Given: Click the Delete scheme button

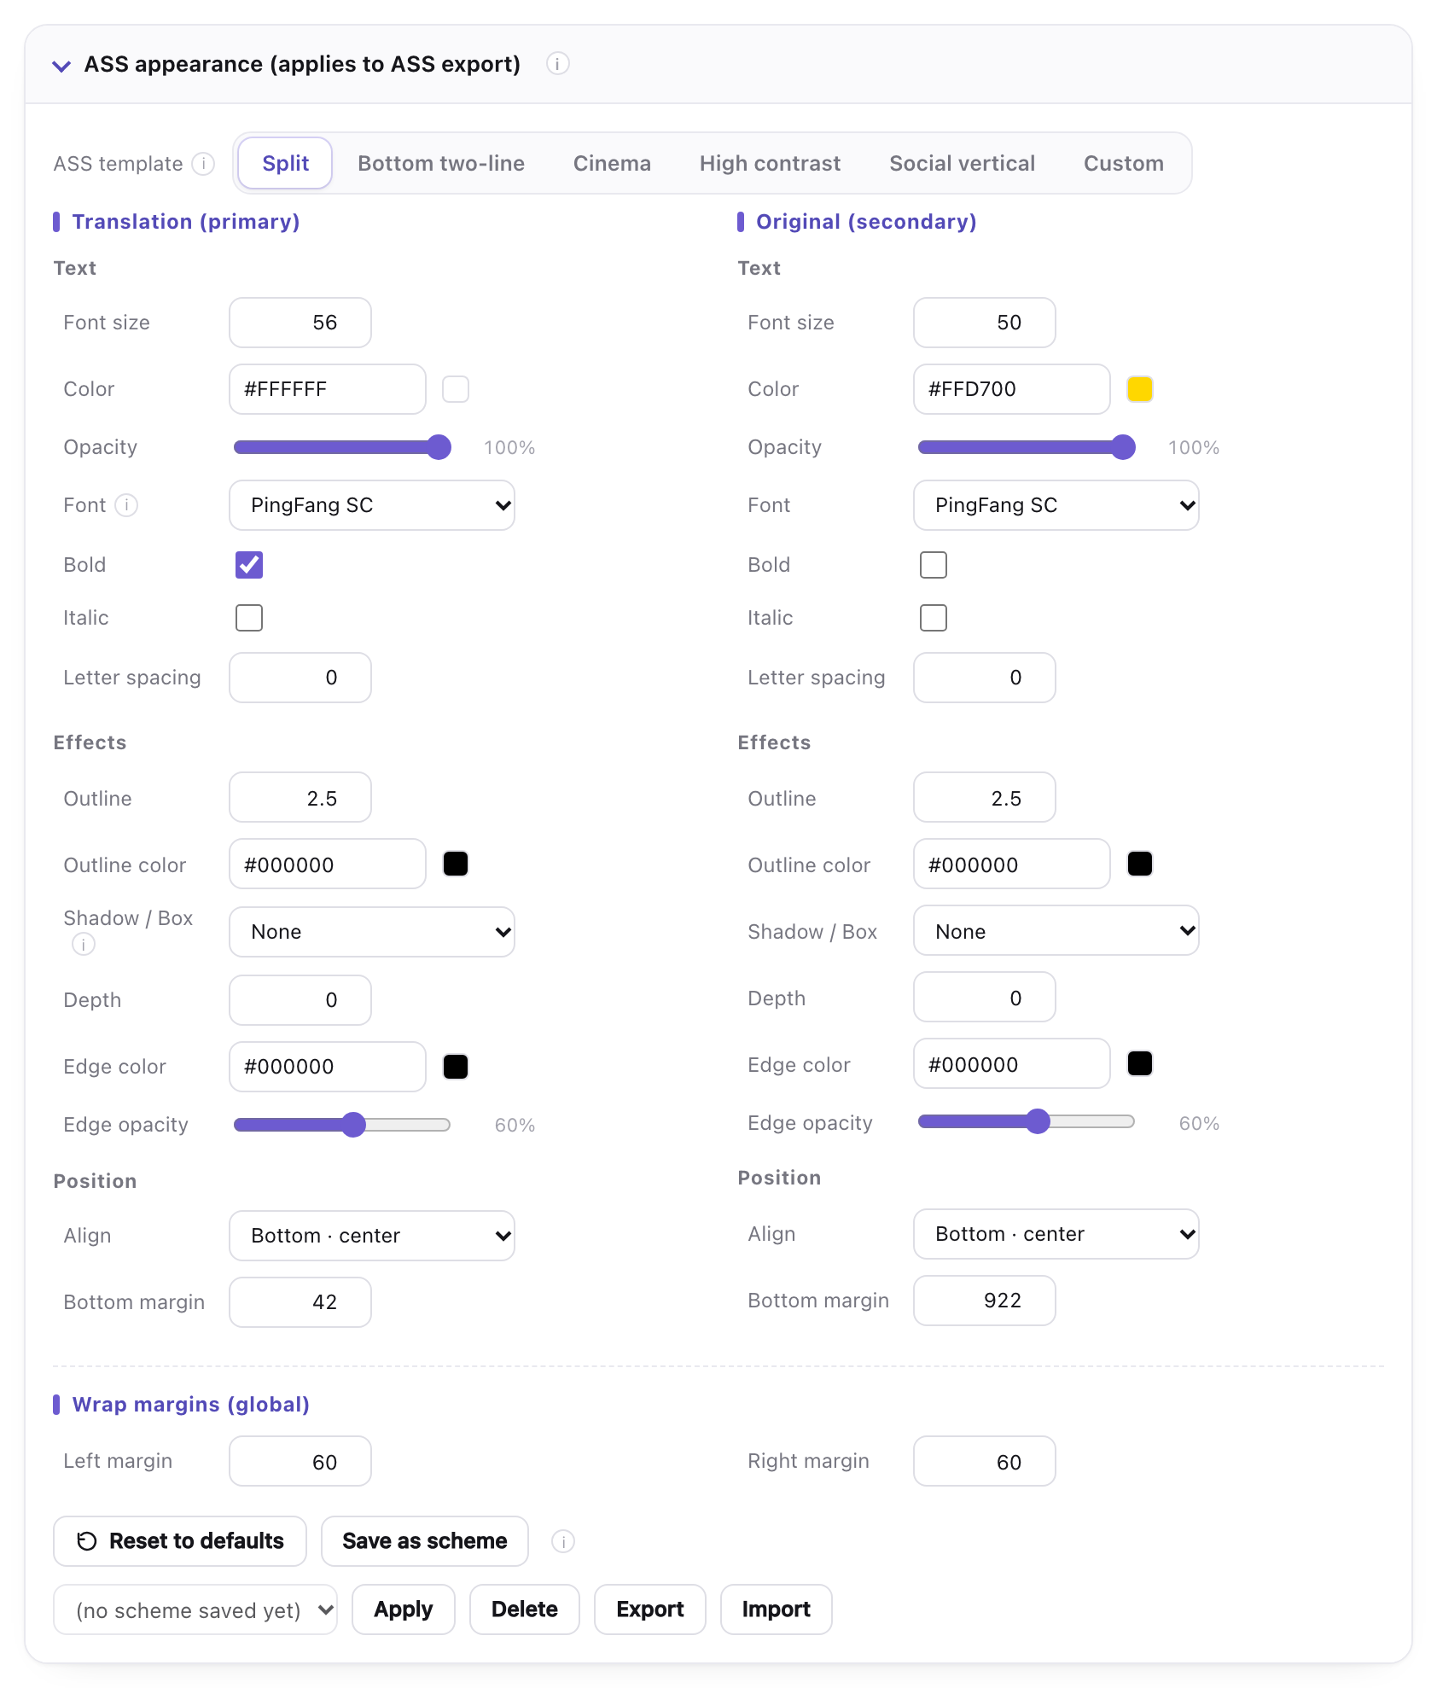Looking at the screenshot, I should (525, 1609).
